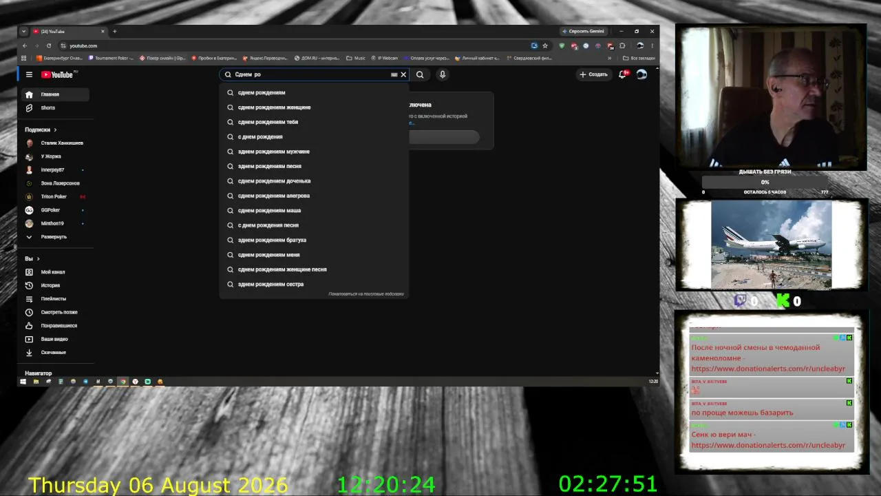Click Chrome icon in taskbar

pyautogui.click(x=123, y=381)
